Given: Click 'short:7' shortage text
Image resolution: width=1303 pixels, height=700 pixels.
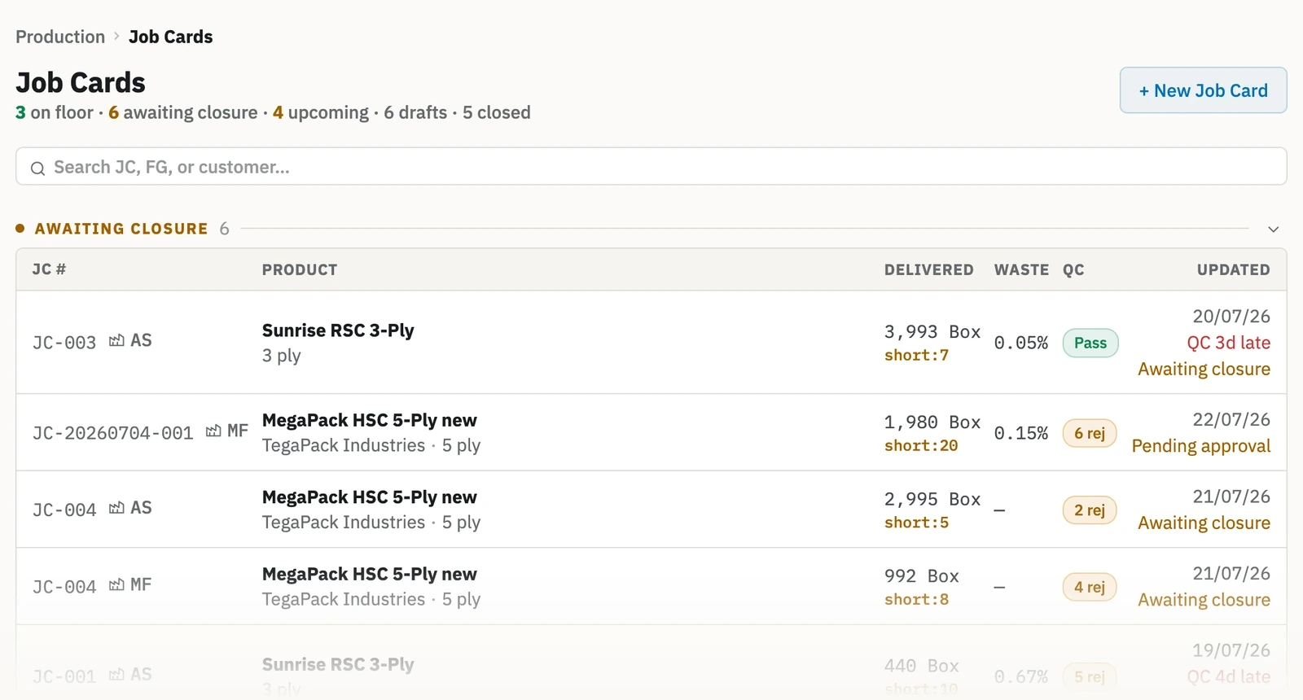Looking at the screenshot, I should [x=917, y=355].
